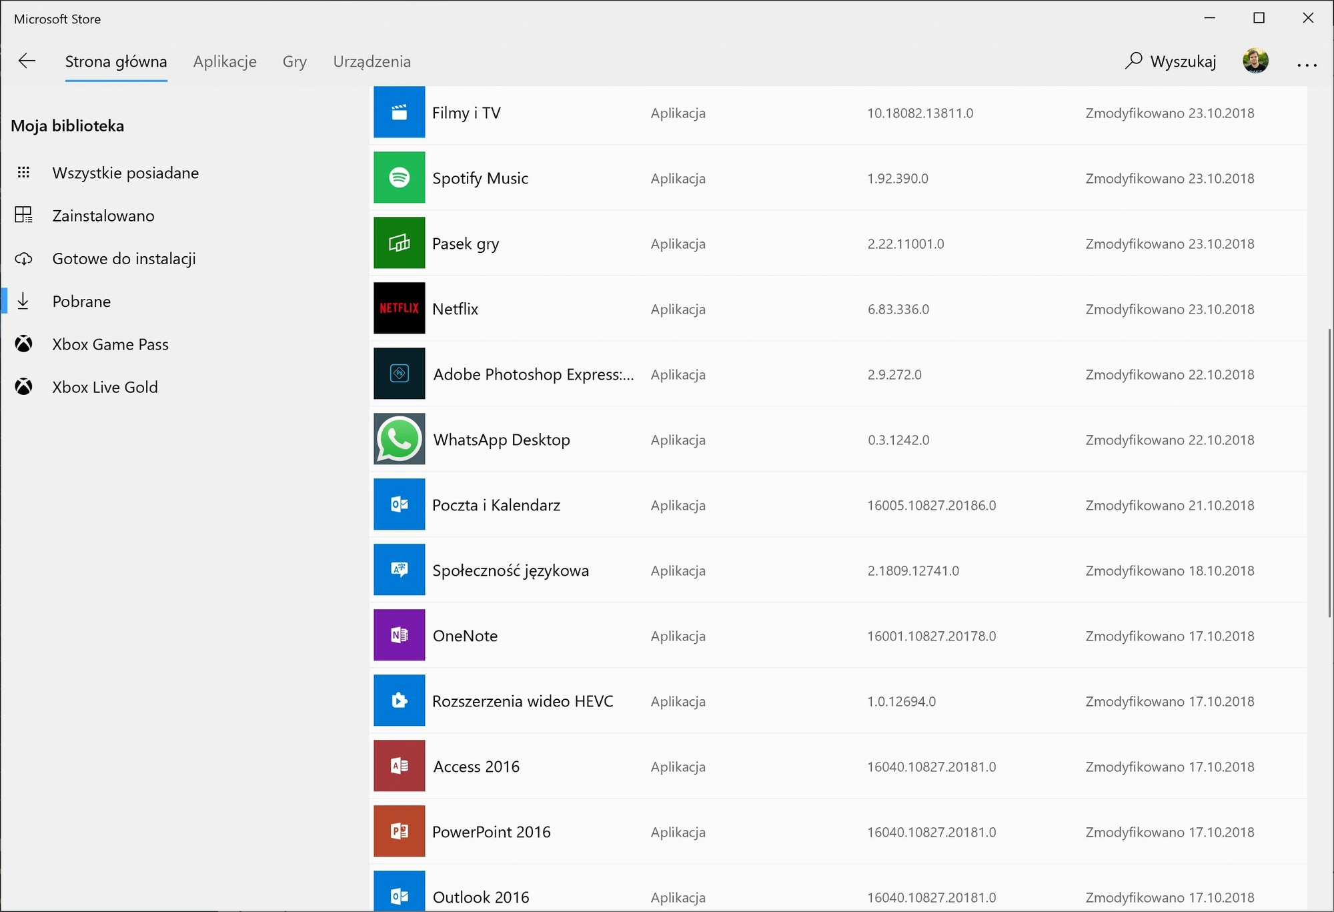Click the Xbox logo beside Xbox Game Pass

pos(23,344)
